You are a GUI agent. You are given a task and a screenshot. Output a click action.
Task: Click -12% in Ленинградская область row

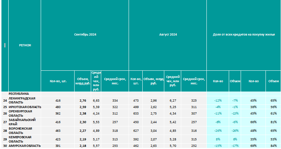(218, 101)
